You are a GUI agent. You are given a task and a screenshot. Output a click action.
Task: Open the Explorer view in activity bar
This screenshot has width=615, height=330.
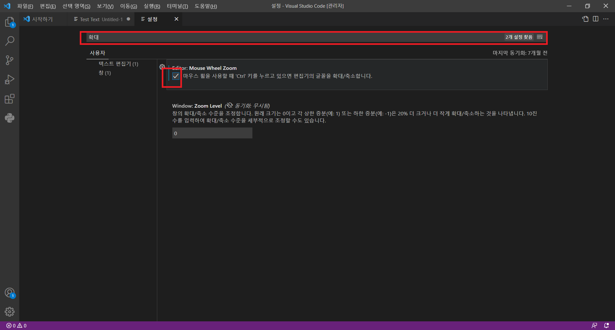10,22
